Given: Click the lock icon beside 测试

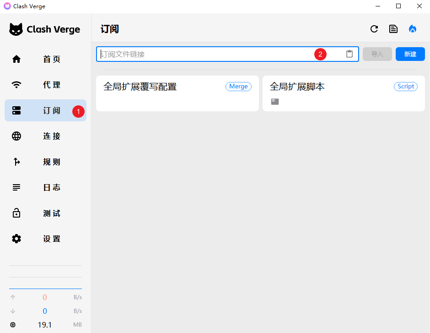Looking at the screenshot, I should (x=16, y=213).
